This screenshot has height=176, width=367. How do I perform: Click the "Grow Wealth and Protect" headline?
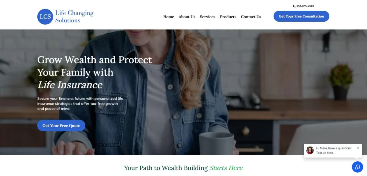tap(95, 59)
